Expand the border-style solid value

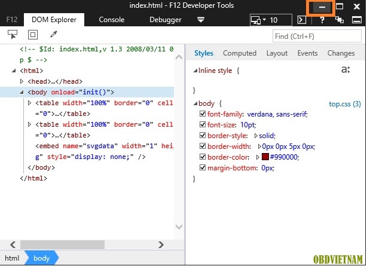[256, 136]
